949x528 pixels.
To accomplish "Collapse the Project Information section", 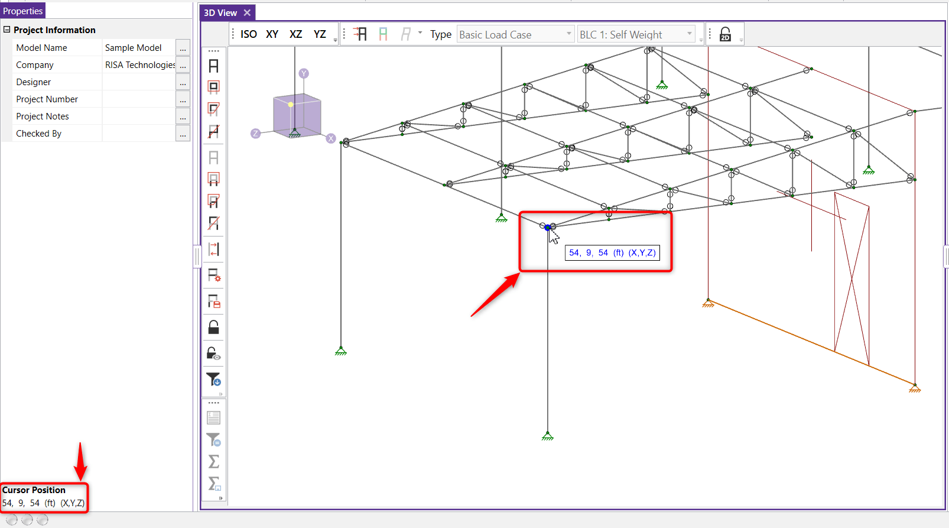I will pyautogui.click(x=7, y=30).
